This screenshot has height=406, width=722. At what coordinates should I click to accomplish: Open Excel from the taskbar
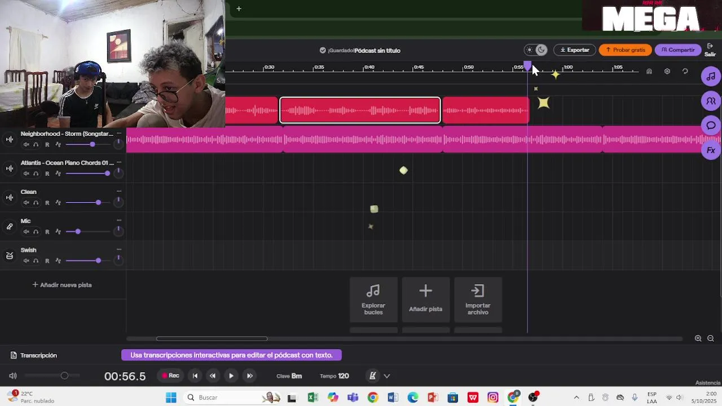[312, 398]
